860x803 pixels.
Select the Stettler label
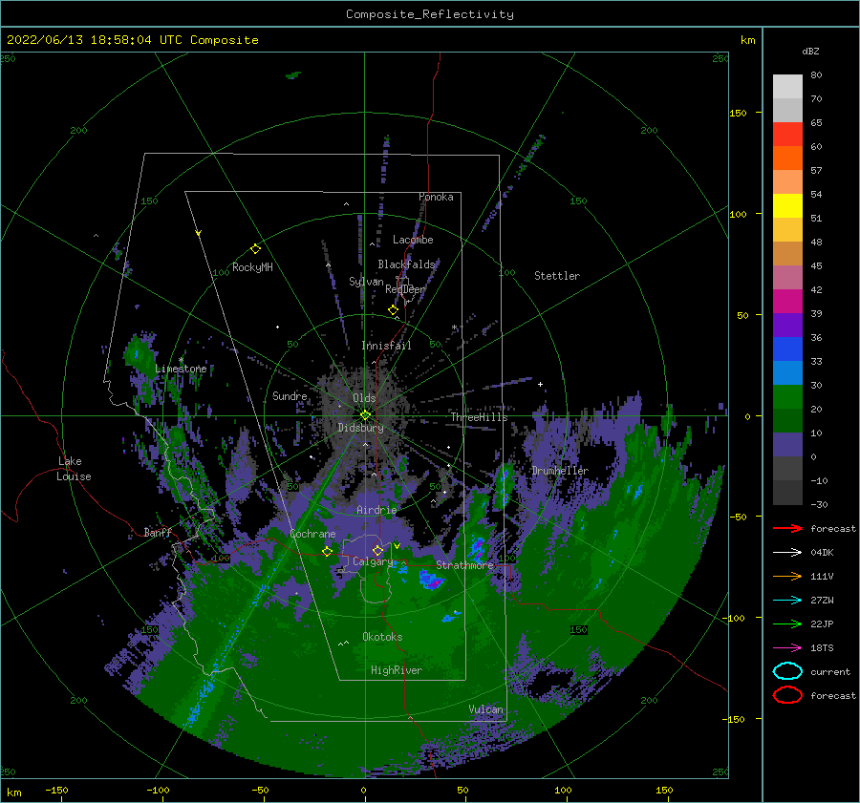(557, 276)
